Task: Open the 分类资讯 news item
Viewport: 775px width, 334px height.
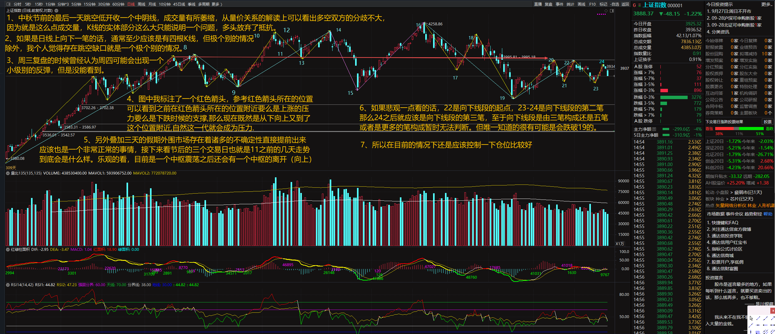Action: (718, 32)
